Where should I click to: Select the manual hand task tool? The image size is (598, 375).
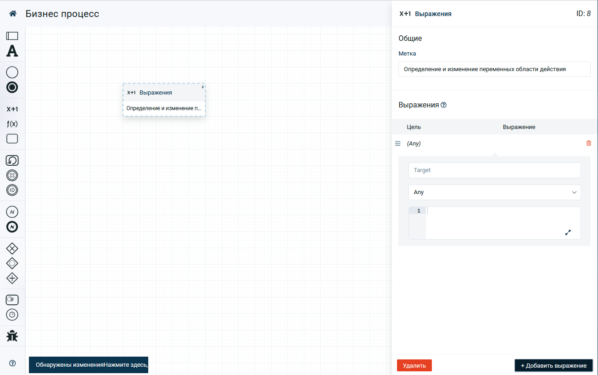coord(12,300)
